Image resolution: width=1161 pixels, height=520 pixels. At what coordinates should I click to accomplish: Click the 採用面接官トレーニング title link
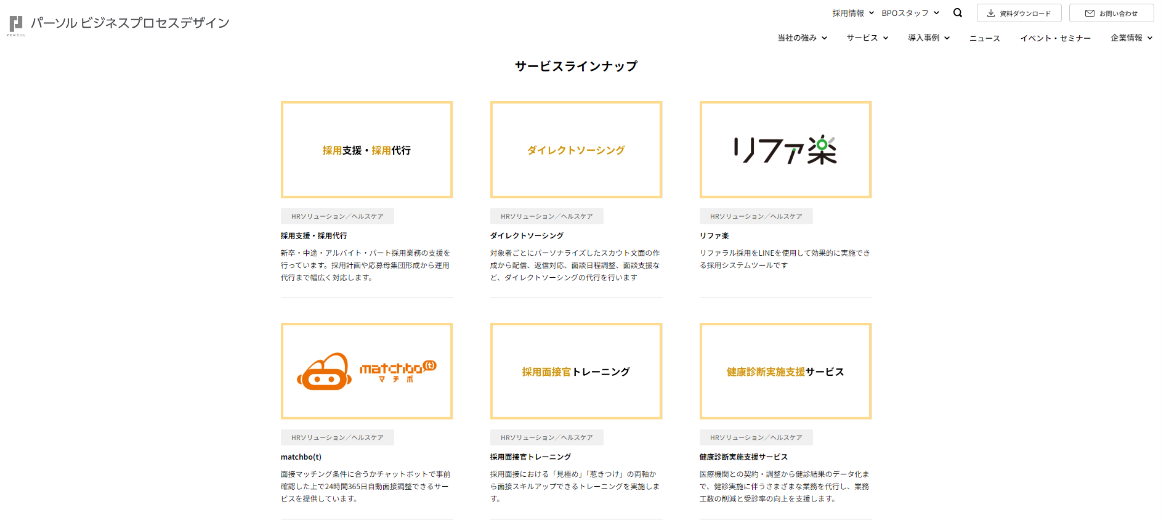coord(531,457)
